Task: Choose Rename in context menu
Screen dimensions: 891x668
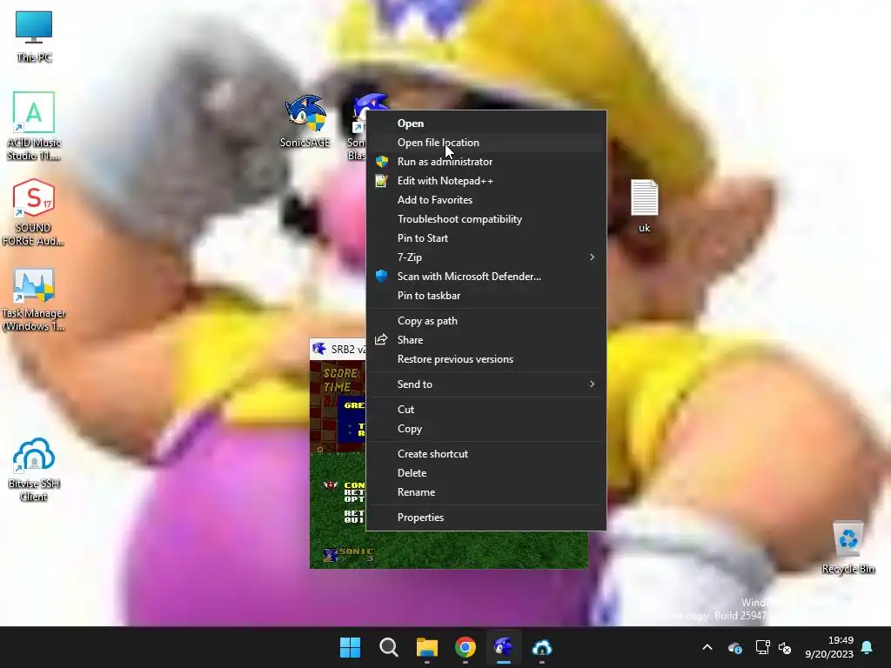Action: coord(486,492)
